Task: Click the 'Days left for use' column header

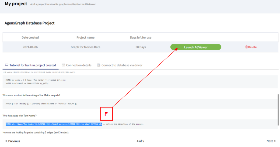Action: pyautogui.click(x=141, y=38)
